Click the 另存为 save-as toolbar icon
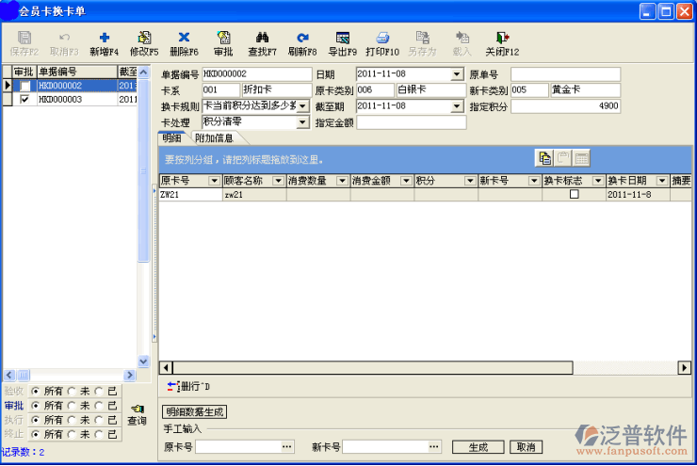 tap(422, 38)
